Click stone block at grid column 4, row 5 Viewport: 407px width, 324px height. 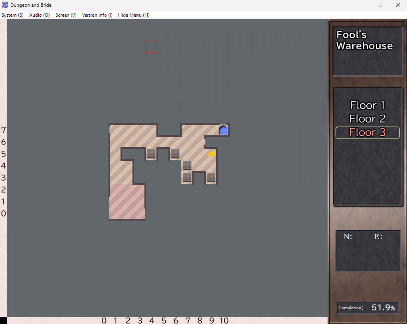pos(151,154)
